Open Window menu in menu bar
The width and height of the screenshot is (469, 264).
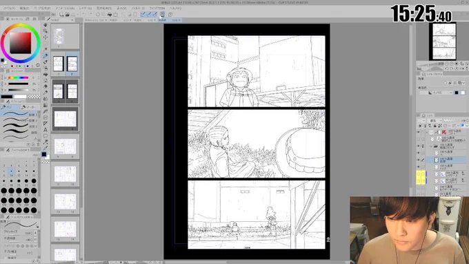157,8
